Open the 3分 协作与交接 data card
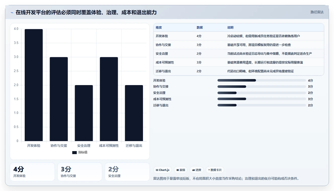The height and width of the screenshot is (191, 334). pos(80,172)
